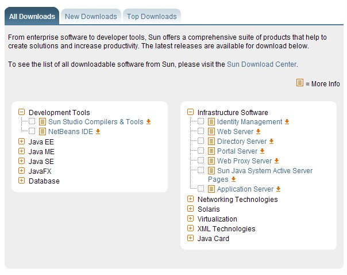Open More Info icon for Identity Management

(211, 121)
